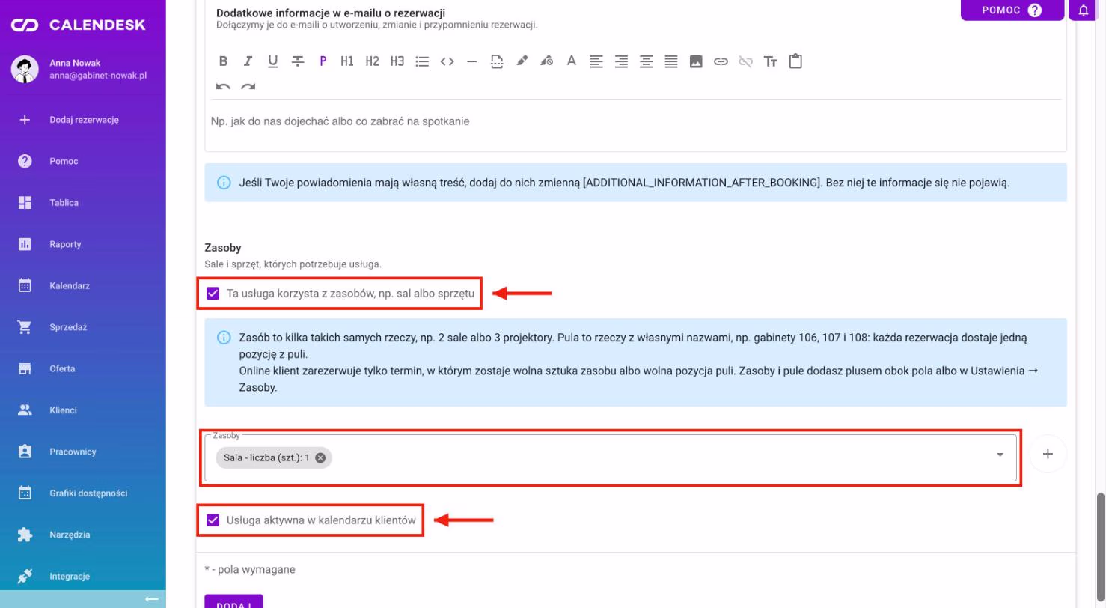Apply strikethrough formatting
Screen dimensions: 1106x608
click(x=298, y=61)
